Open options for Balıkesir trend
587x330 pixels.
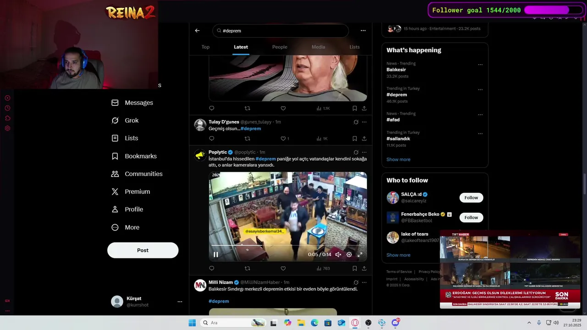click(480, 65)
